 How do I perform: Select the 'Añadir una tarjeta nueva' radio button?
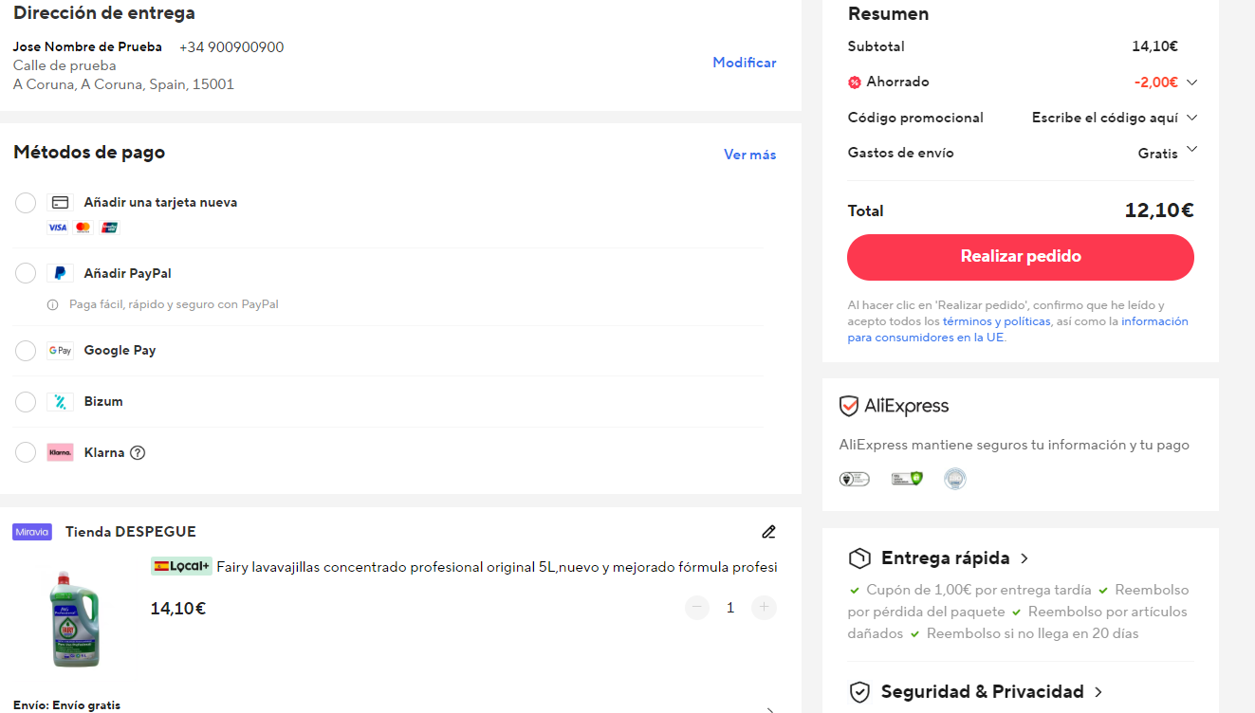click(x=26, y=203)
